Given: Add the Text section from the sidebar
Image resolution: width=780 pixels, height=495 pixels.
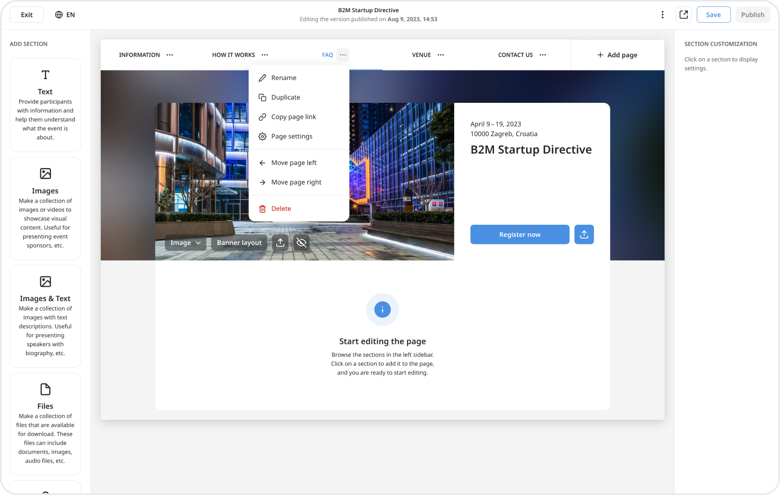Looking at the screenshot, I should pos(45,105).
